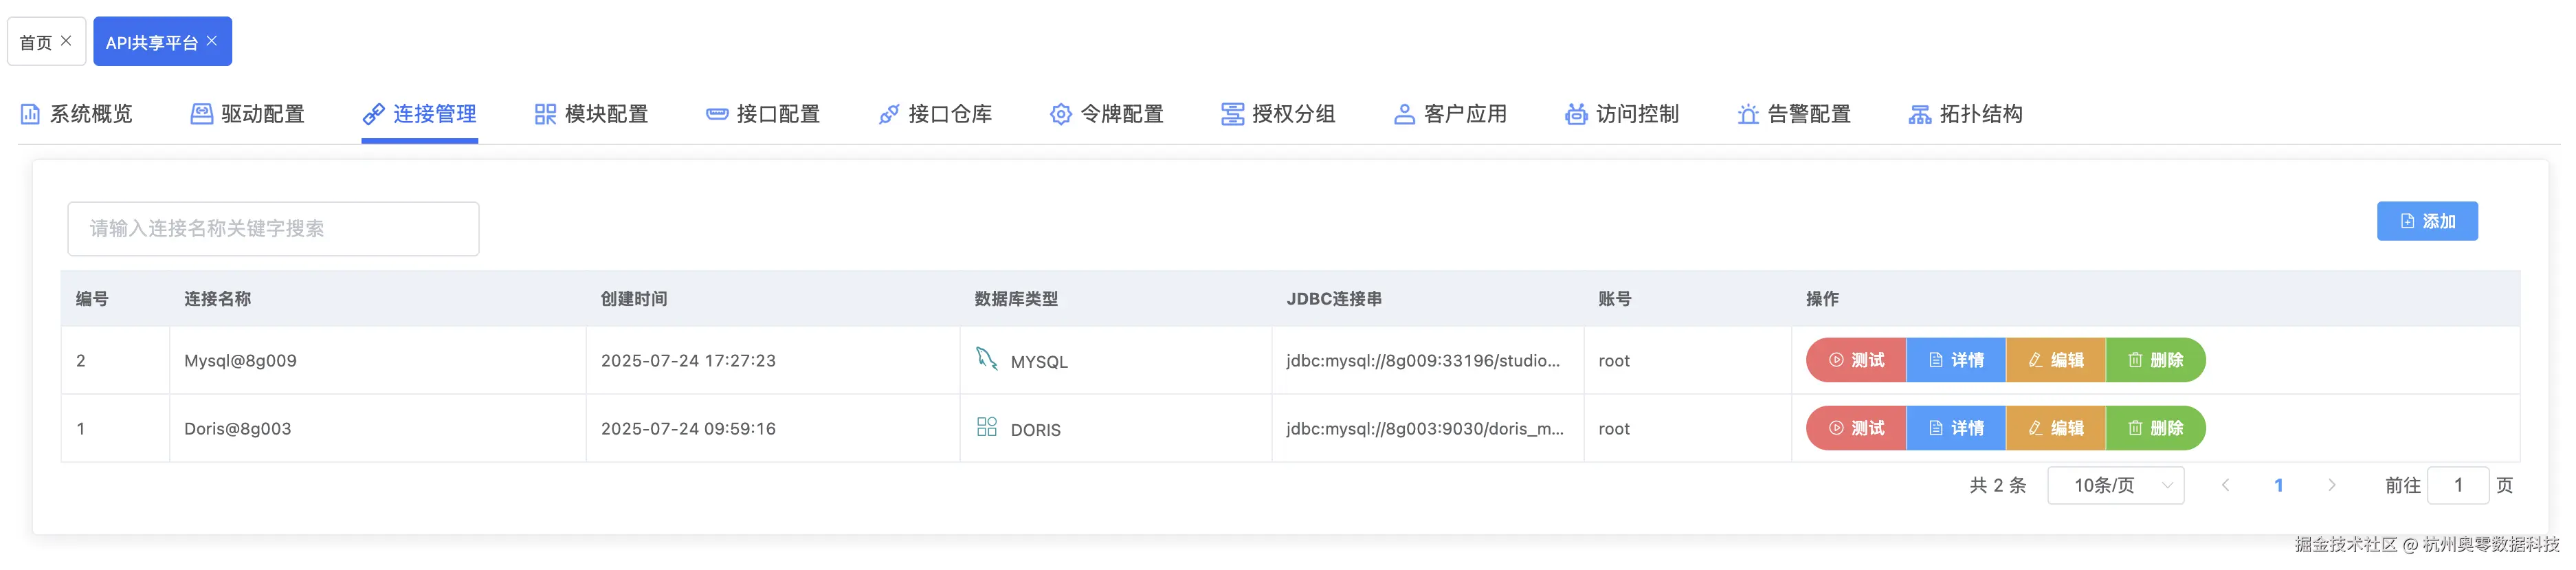
Task: Open the 驱动配置 tab
Action: [248, 114]
